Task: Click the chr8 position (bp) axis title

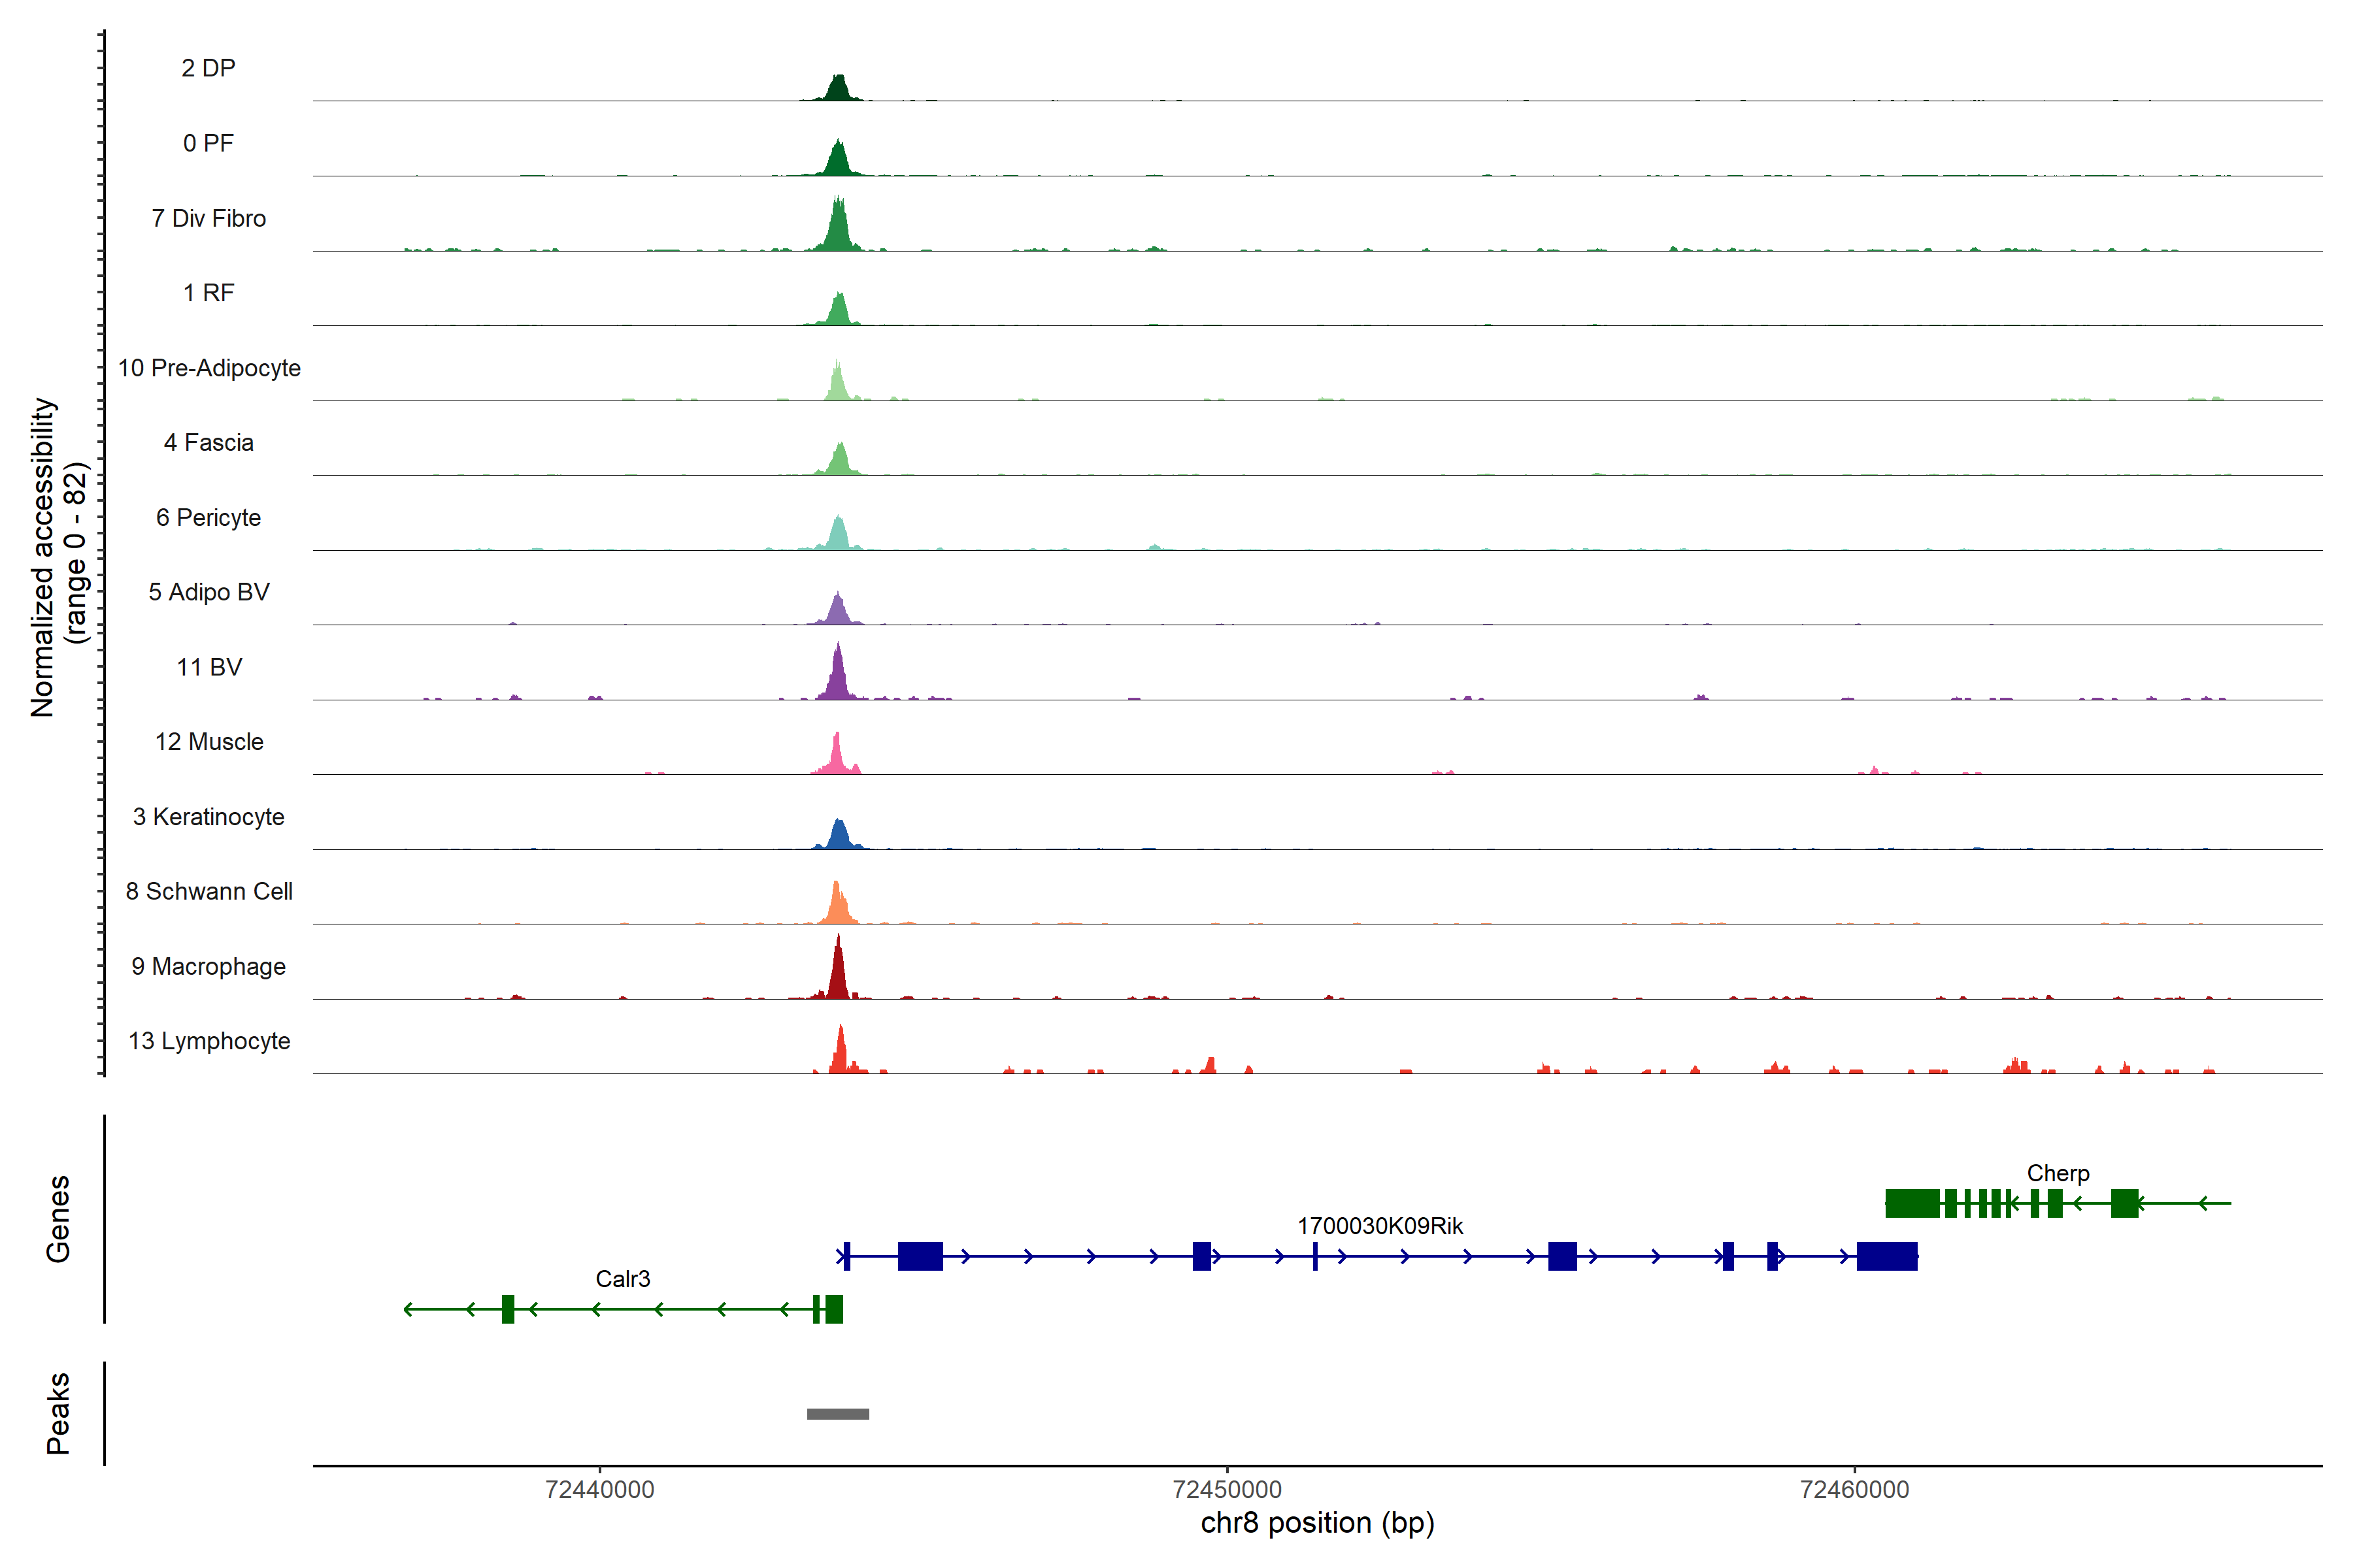Action: [1316, 1523]
